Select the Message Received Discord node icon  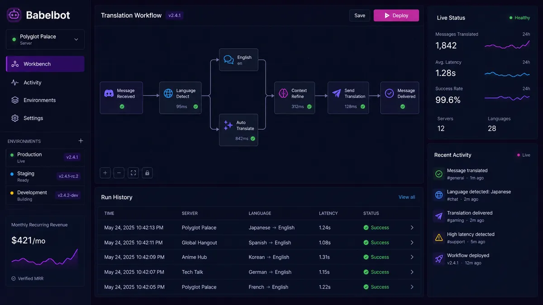[x=109, y=94]
